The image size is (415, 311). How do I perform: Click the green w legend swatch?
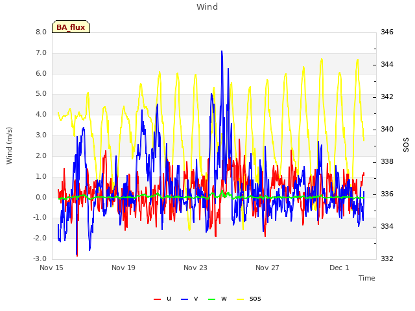click(x=212, y=299)
